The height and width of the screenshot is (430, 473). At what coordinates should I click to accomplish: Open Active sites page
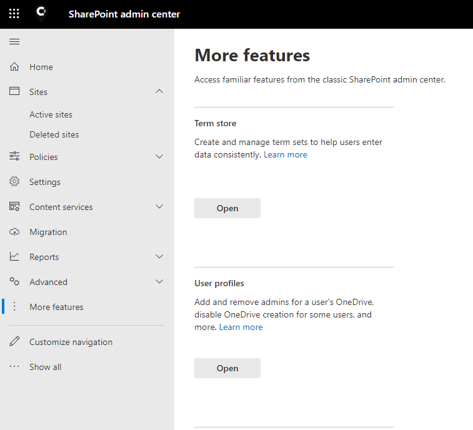(x=51, y=114)
